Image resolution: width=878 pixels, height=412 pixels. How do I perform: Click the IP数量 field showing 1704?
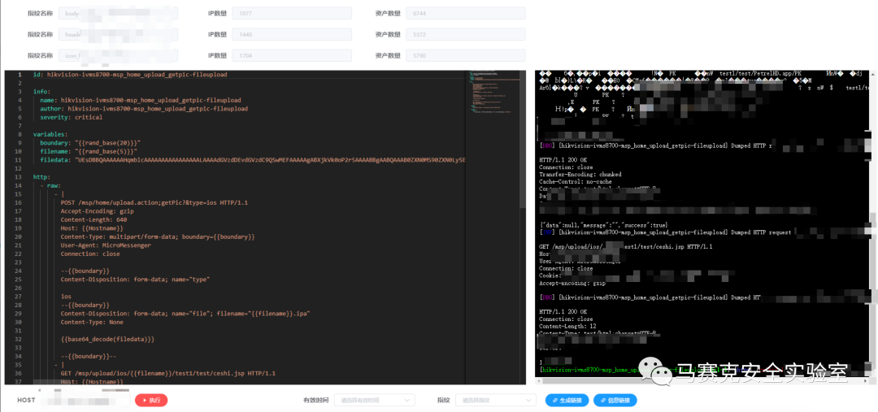pos(292,55)
